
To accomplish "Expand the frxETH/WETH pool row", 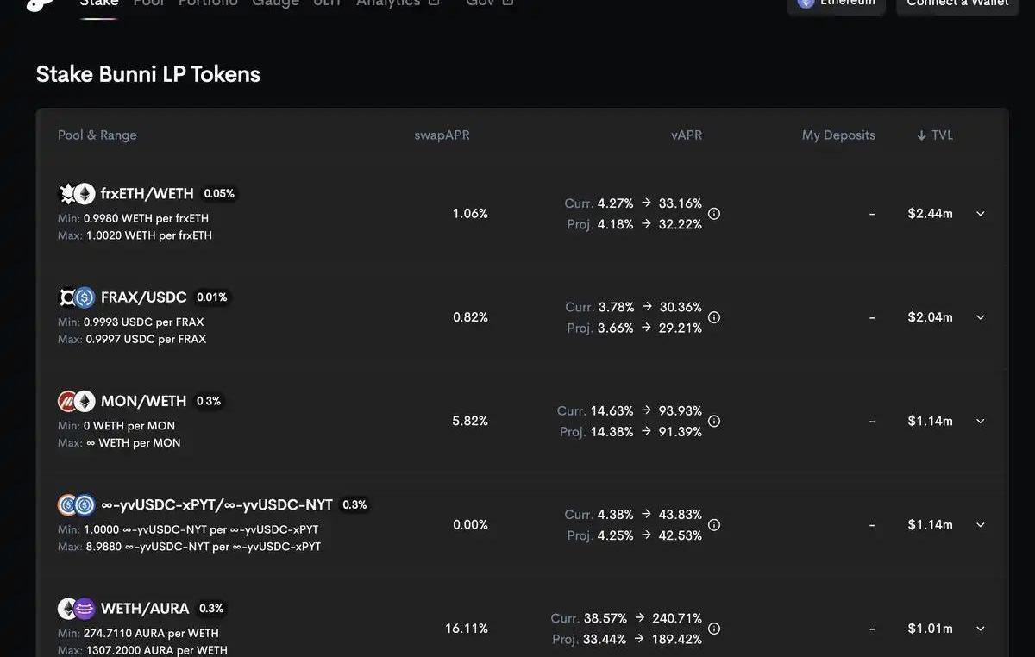I will point(980,214).
